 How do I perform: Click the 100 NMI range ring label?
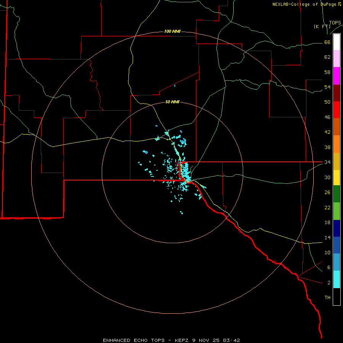[172, 32]
